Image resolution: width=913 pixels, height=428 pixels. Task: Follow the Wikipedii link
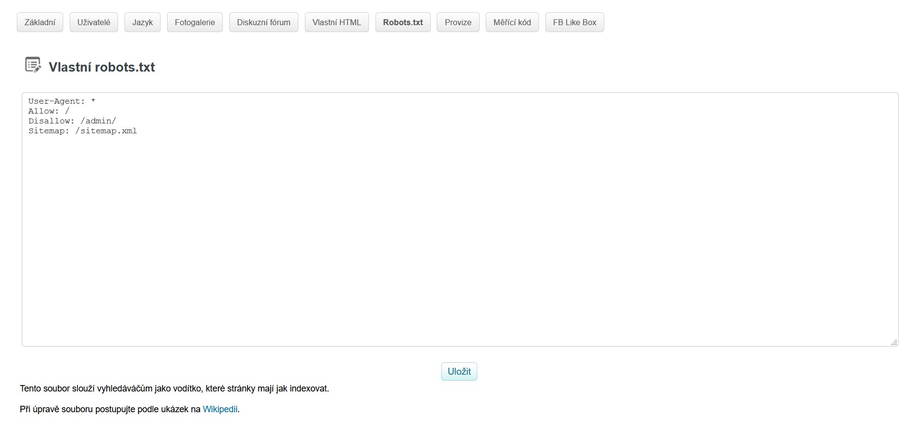[220, 409]
